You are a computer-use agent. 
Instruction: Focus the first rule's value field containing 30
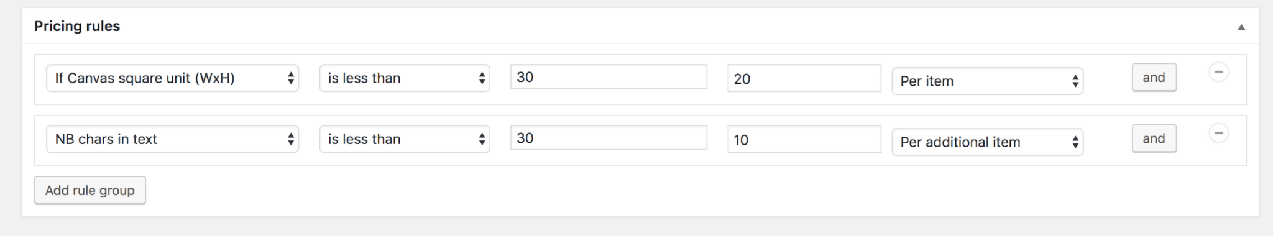tap(609, 77)
